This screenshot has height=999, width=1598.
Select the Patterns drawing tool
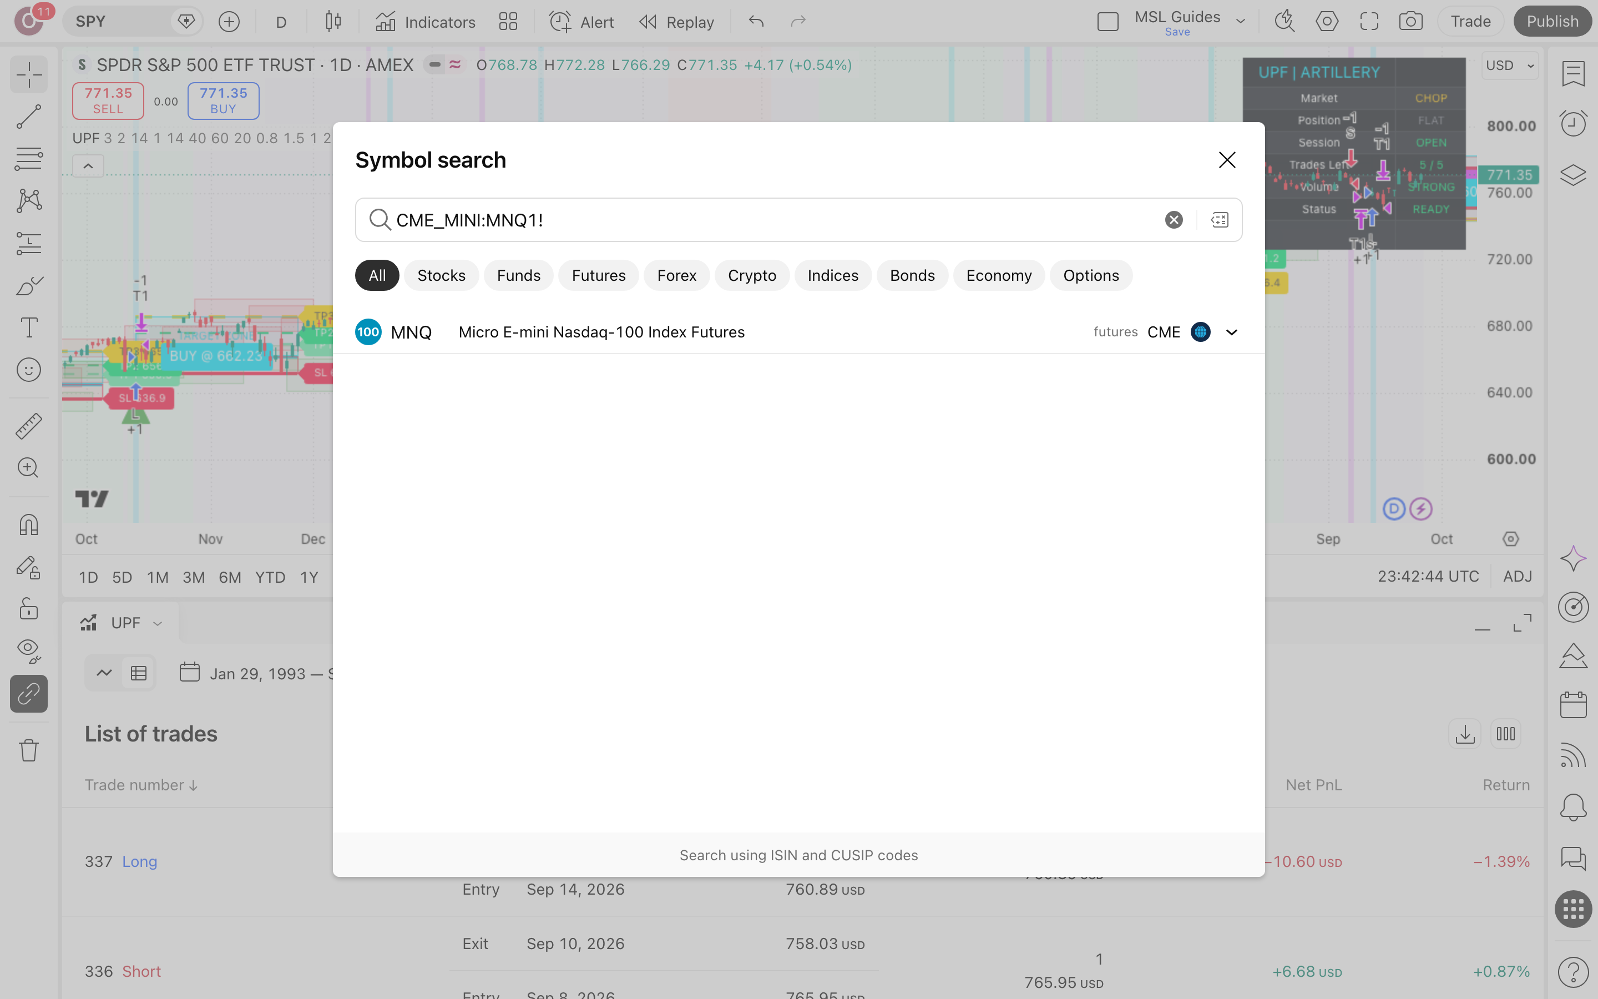coord(28,201)
